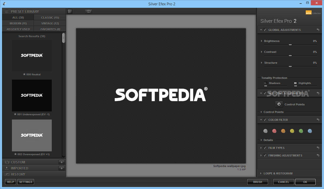Toggle the Finishing Adjustments checkbox
The width and height of the screenshot is (324, 189).
(x=265, y=155)
